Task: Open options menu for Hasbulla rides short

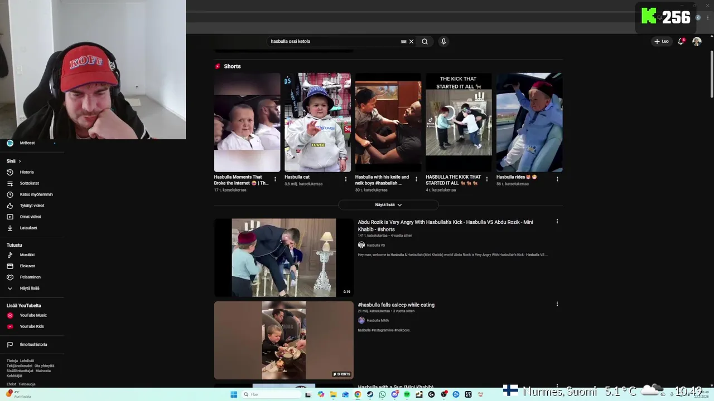Action: pos(557,179)
